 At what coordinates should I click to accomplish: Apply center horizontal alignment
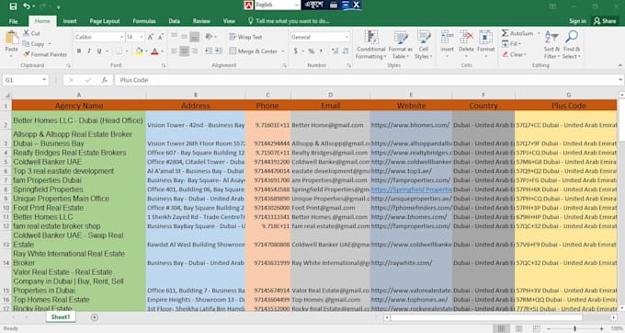(x=184, y=51)
